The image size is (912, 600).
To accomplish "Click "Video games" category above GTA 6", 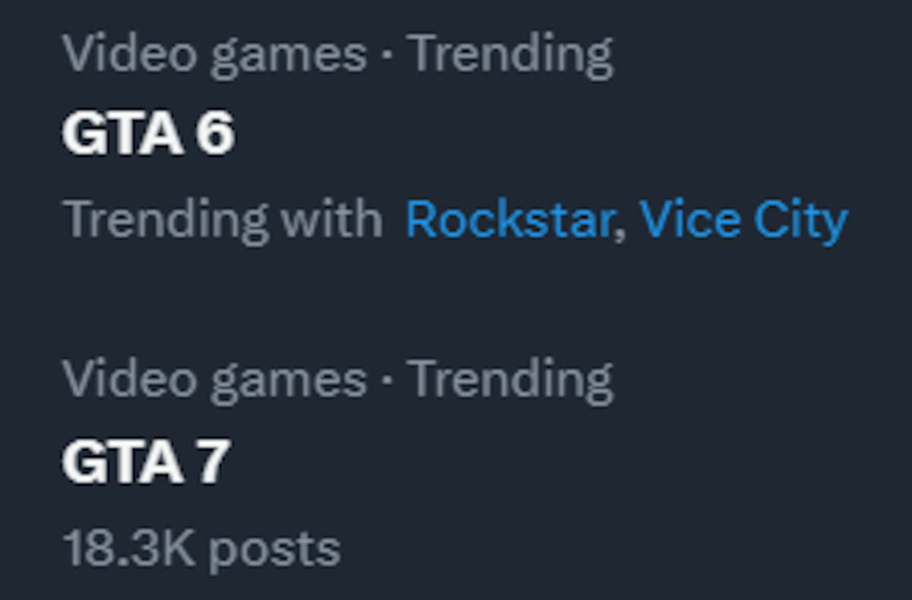I will (214, 56).
